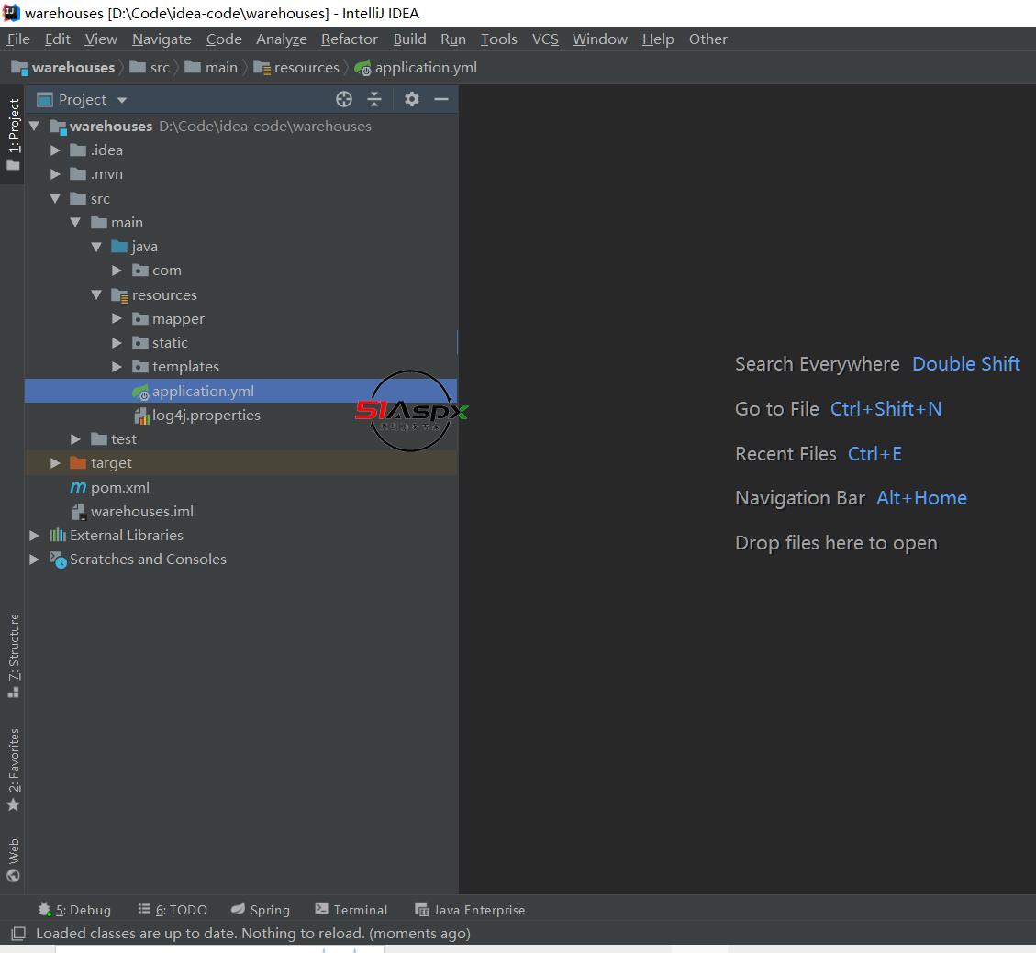
Task: Expand External Libraries node
Action: [34, 536]
